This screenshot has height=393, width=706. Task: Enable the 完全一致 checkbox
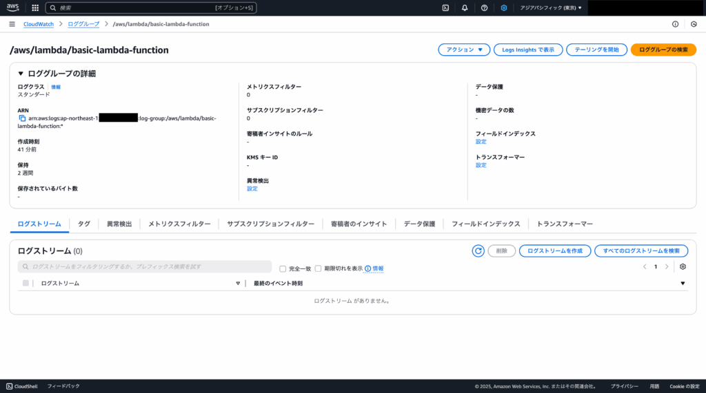(283, 269)
